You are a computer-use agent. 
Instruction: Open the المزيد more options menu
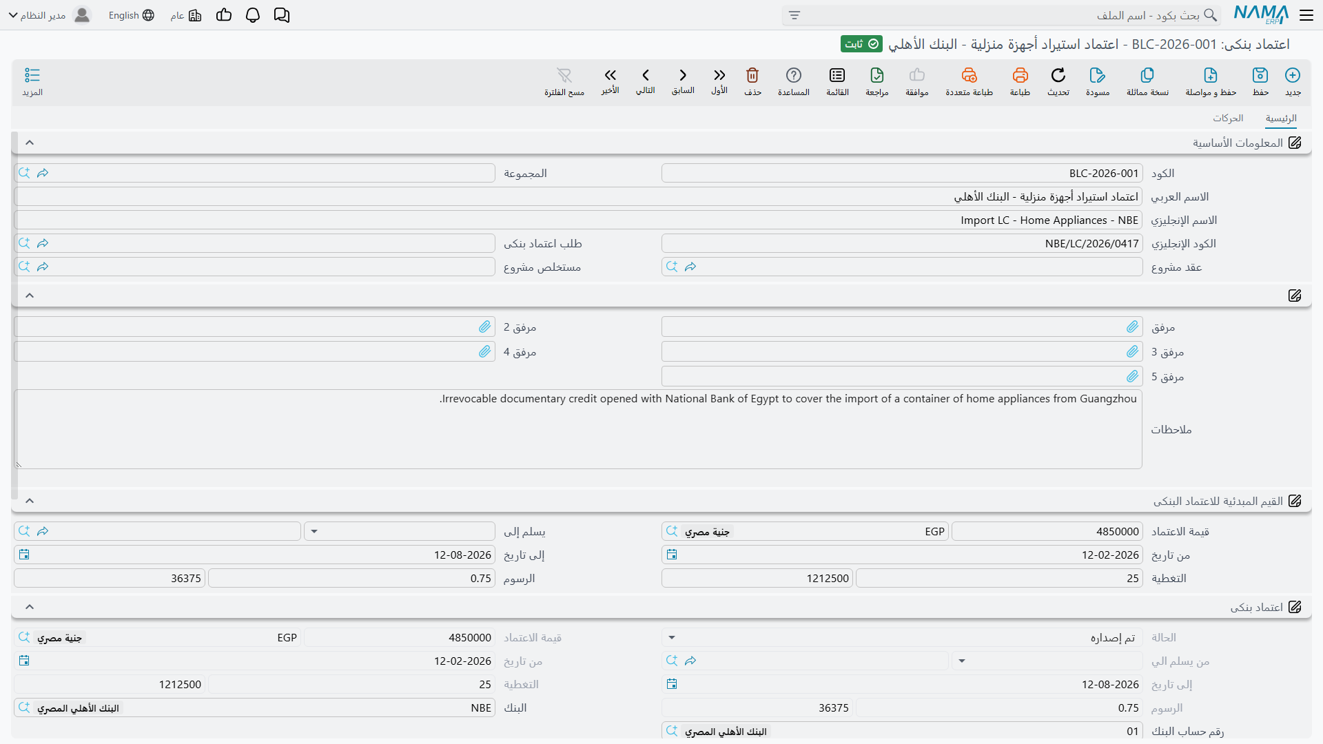tap(32, 81)
